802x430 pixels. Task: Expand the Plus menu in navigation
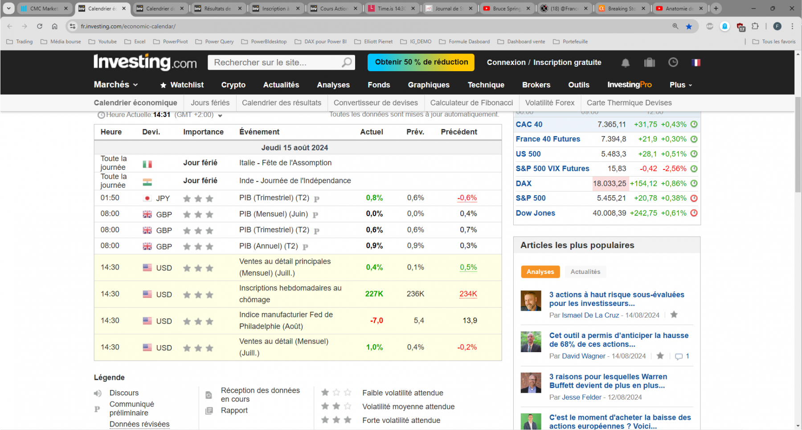tap(681, 85)
